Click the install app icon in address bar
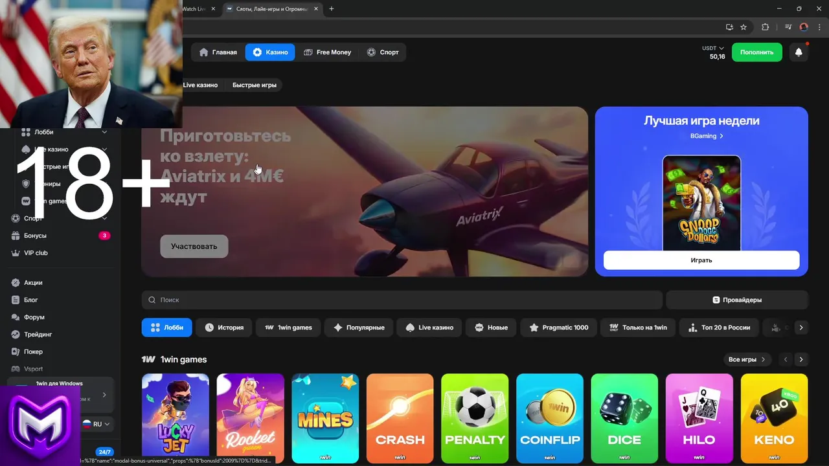Screen dimensions: 829x466 click(x=729, y=27)
